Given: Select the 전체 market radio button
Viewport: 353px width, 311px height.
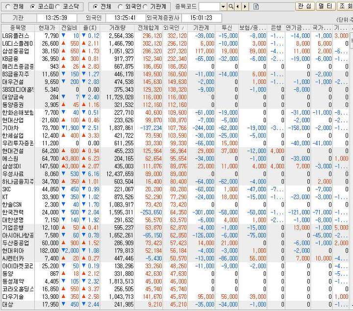Looking at the screenshot, I should point(8,7).
